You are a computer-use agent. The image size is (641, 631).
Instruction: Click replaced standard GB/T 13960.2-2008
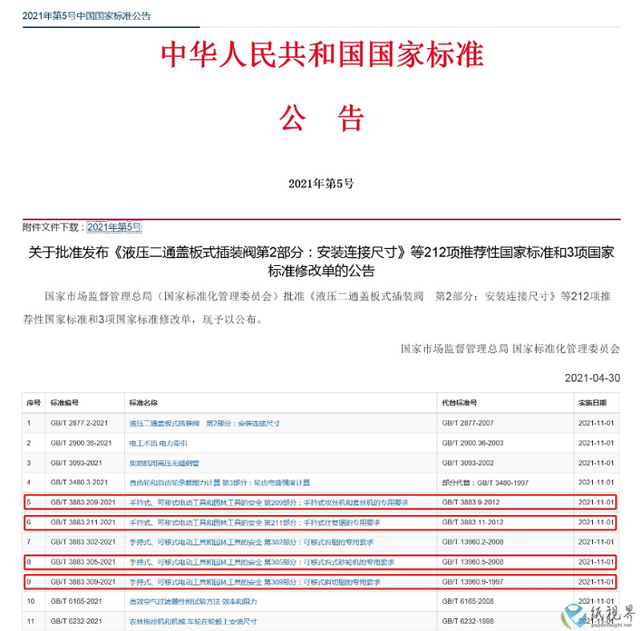click(473, 542)
